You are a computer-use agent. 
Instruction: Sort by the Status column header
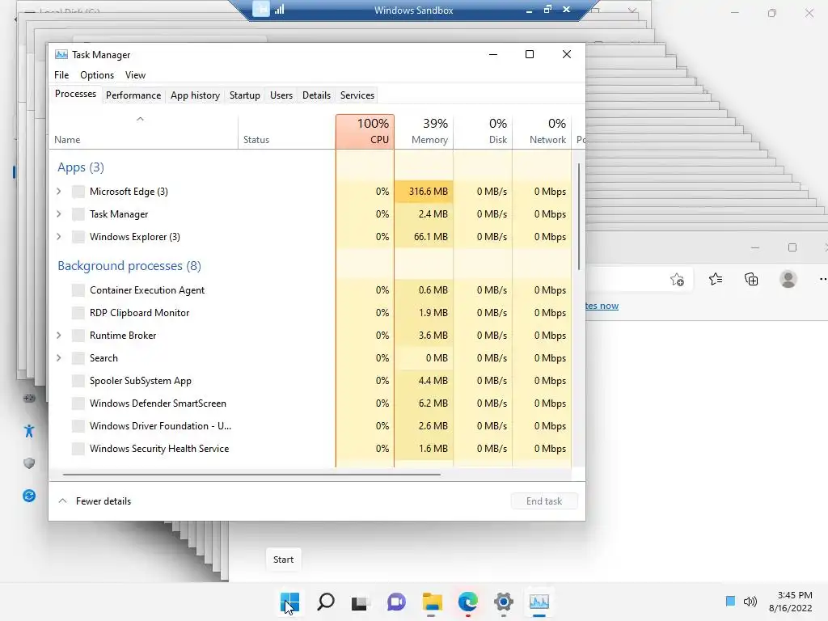click(x=286, y=132)
